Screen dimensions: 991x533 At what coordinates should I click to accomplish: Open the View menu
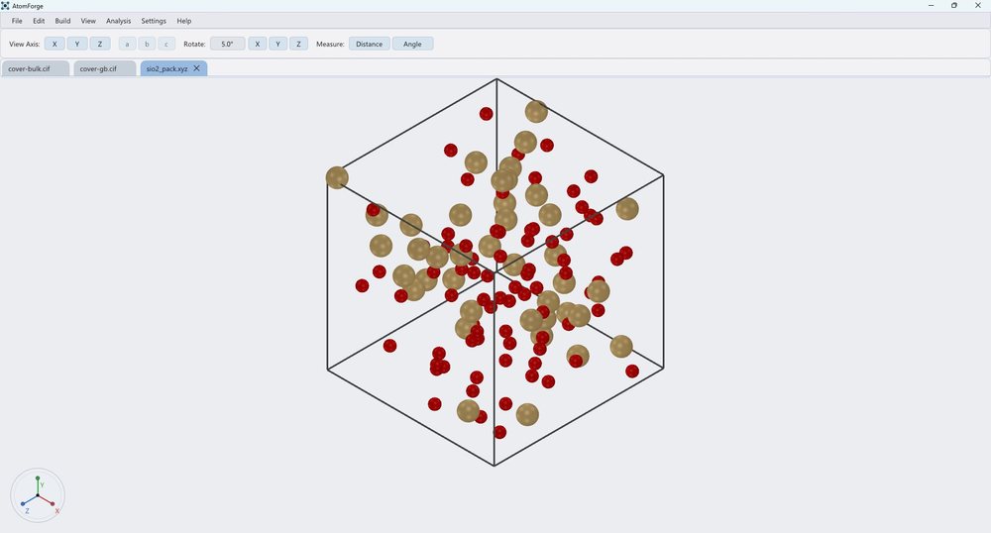(88, 21)
